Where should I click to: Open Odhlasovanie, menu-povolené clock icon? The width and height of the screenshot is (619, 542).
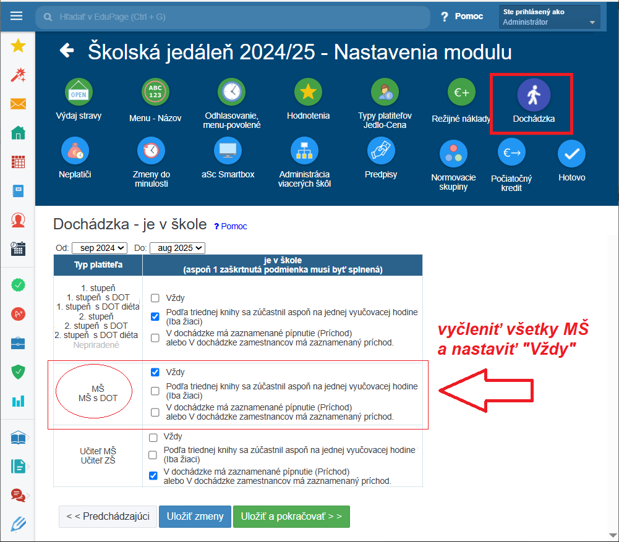231,93
